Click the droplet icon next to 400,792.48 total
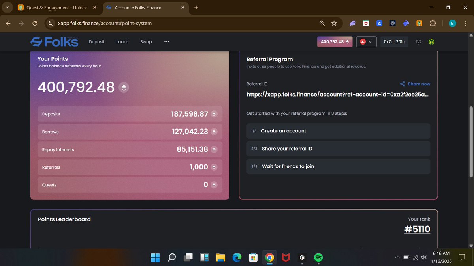 tap(124, 87)
